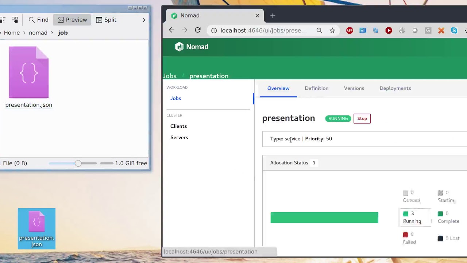Click the green allocation status bar

point(324,217)
